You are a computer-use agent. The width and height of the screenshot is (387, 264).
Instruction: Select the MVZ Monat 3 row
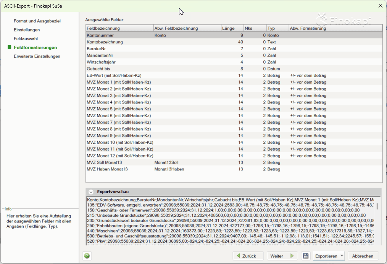(234, 95)
